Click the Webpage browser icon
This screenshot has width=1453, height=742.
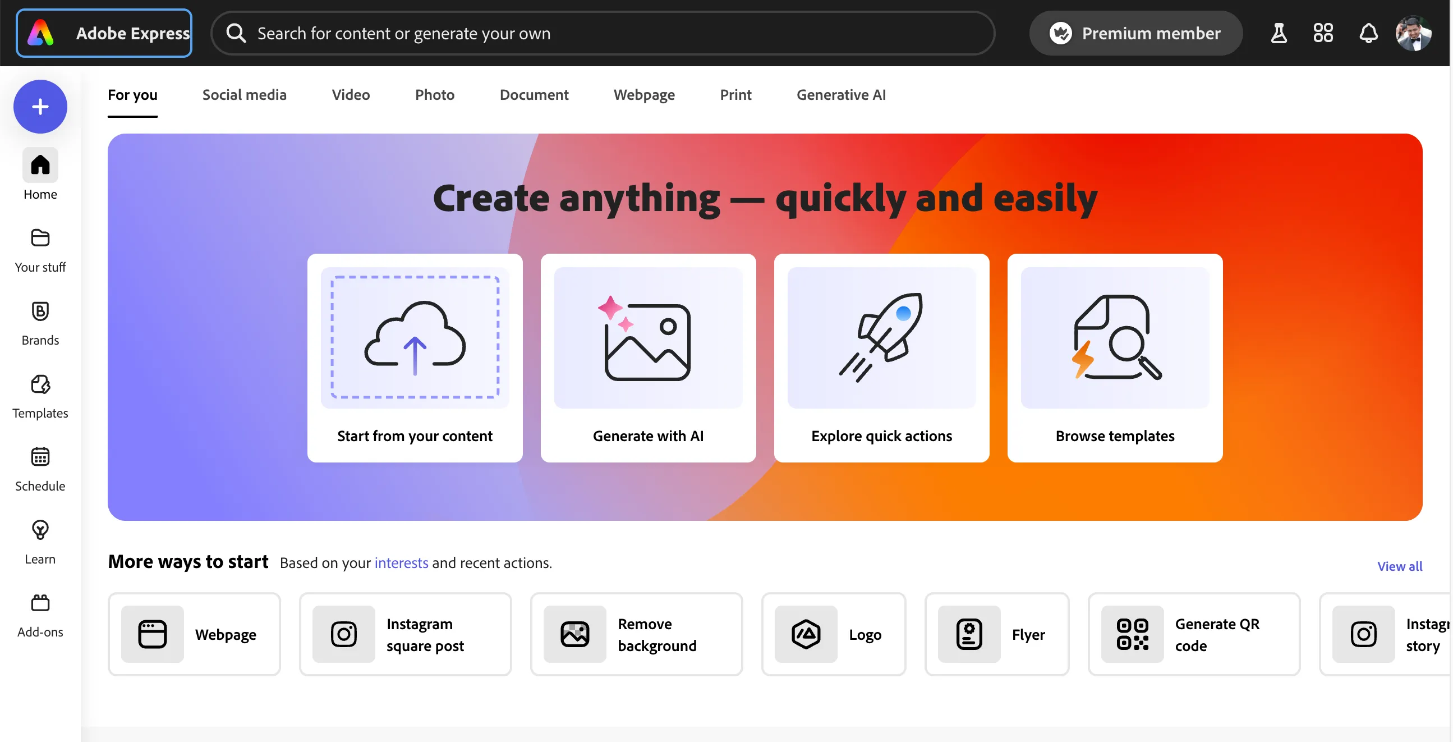point(152,634)
